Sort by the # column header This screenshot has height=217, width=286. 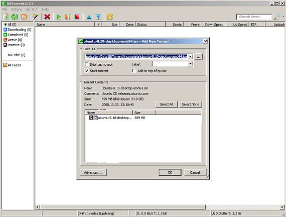tap(98, 25)
